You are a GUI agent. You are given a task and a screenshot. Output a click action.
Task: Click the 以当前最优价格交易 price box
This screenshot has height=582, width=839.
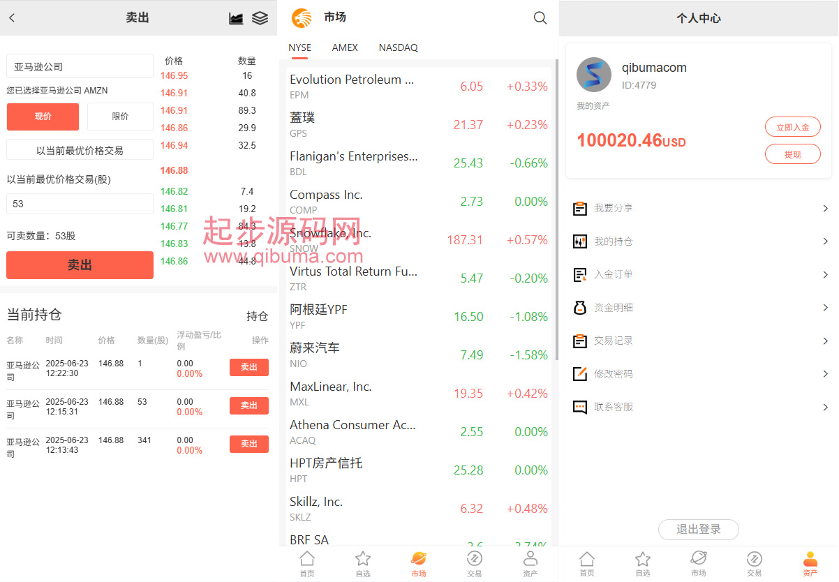point(80,149)
